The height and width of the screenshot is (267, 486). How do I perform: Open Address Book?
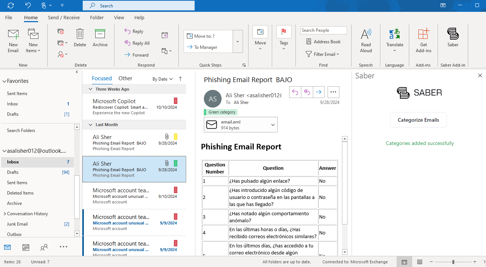[x=323, y=42]
